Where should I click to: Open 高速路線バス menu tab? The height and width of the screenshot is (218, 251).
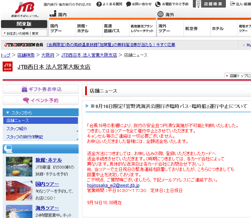click(x=116, y=28)
